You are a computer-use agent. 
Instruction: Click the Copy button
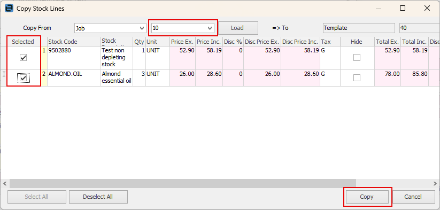366,197
